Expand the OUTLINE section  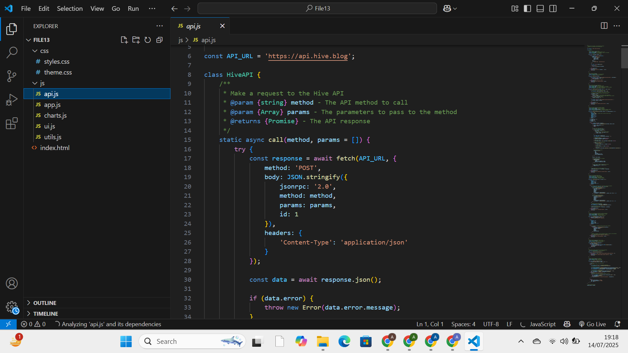tap(97, 303)
